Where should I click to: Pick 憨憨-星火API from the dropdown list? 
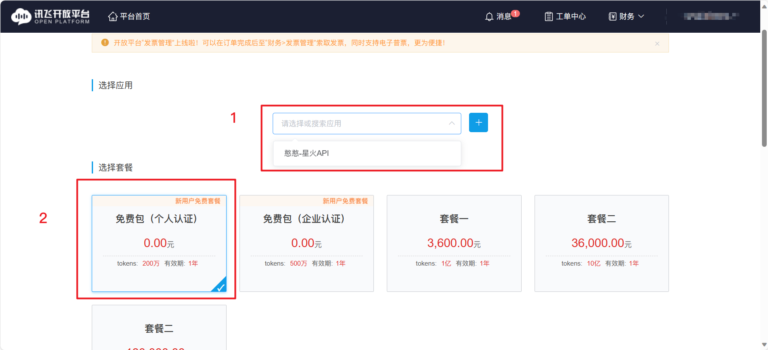coord(307,153)
